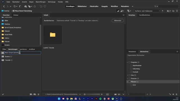The image size is (180, 101).
Task: Click the grid lock view icon
Action: click(107, 94)
